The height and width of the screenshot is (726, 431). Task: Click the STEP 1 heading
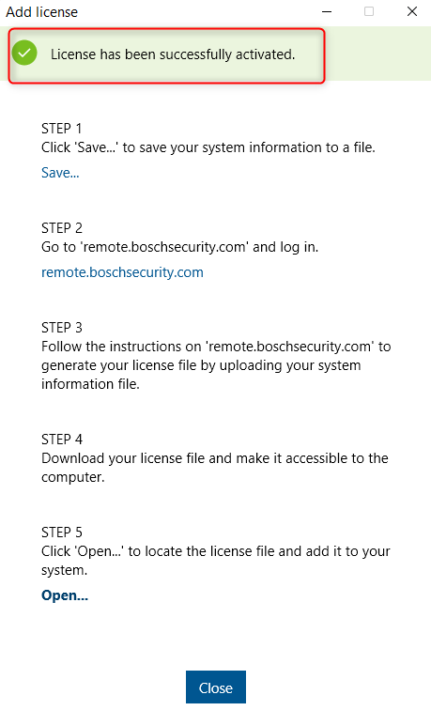click(62, 129)
